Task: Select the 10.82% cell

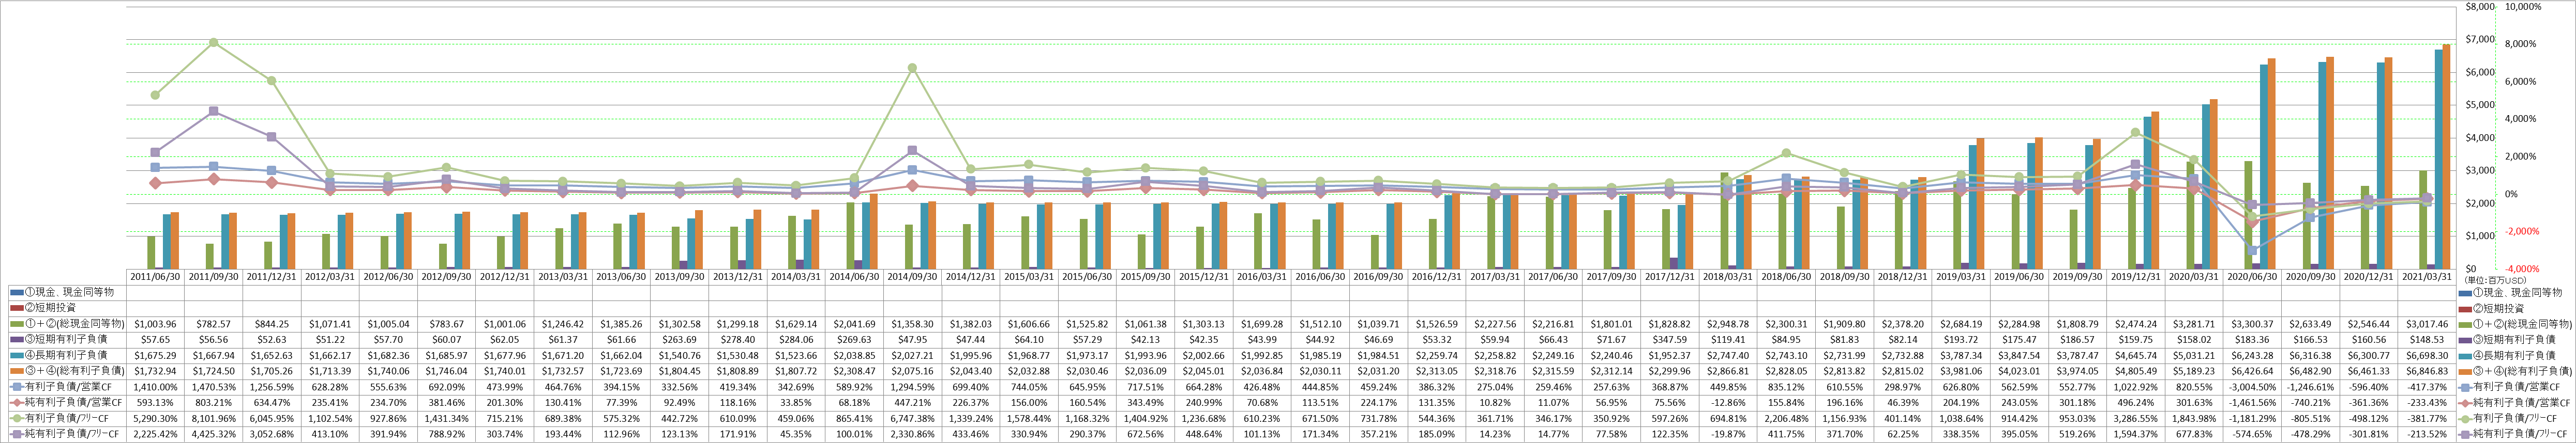Action: click(x=1496, y=403)
